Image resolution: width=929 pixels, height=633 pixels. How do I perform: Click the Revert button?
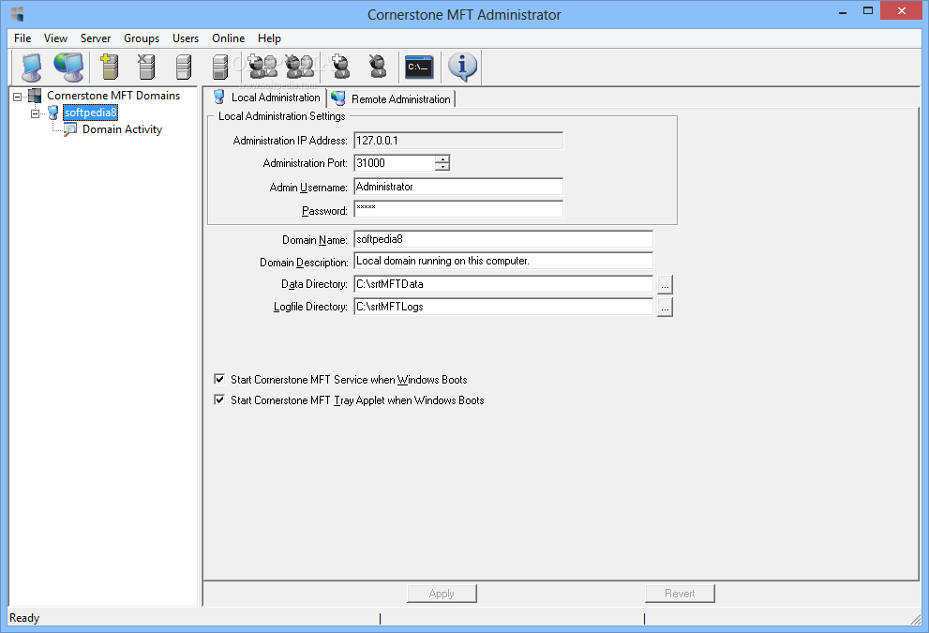[680, 594]
